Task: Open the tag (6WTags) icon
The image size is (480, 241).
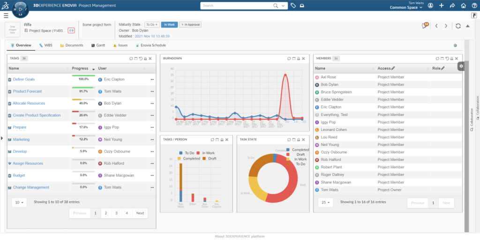Action: (293, 6)
